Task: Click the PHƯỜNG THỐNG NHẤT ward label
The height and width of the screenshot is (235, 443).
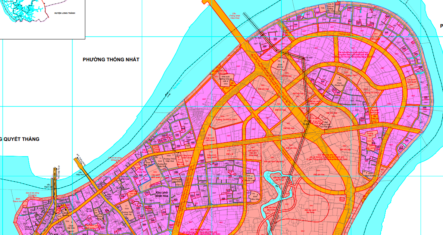Action: pyautogui.click(x=111, y=60)
